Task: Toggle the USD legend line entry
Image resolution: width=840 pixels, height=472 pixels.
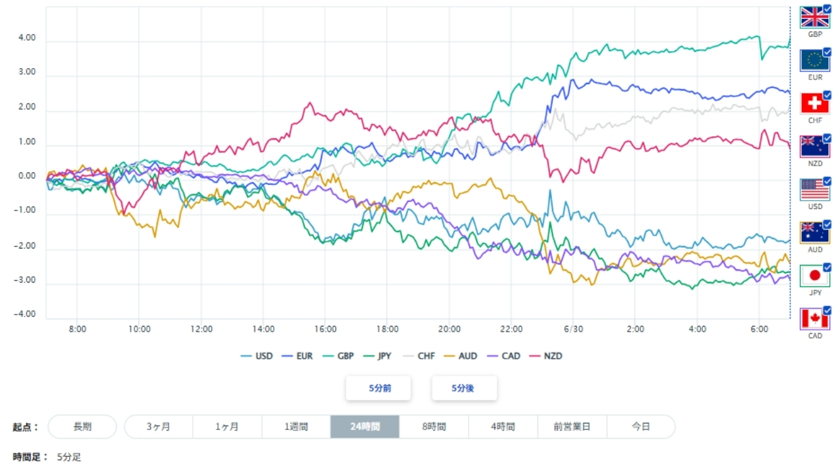Action: coord(257,356)
